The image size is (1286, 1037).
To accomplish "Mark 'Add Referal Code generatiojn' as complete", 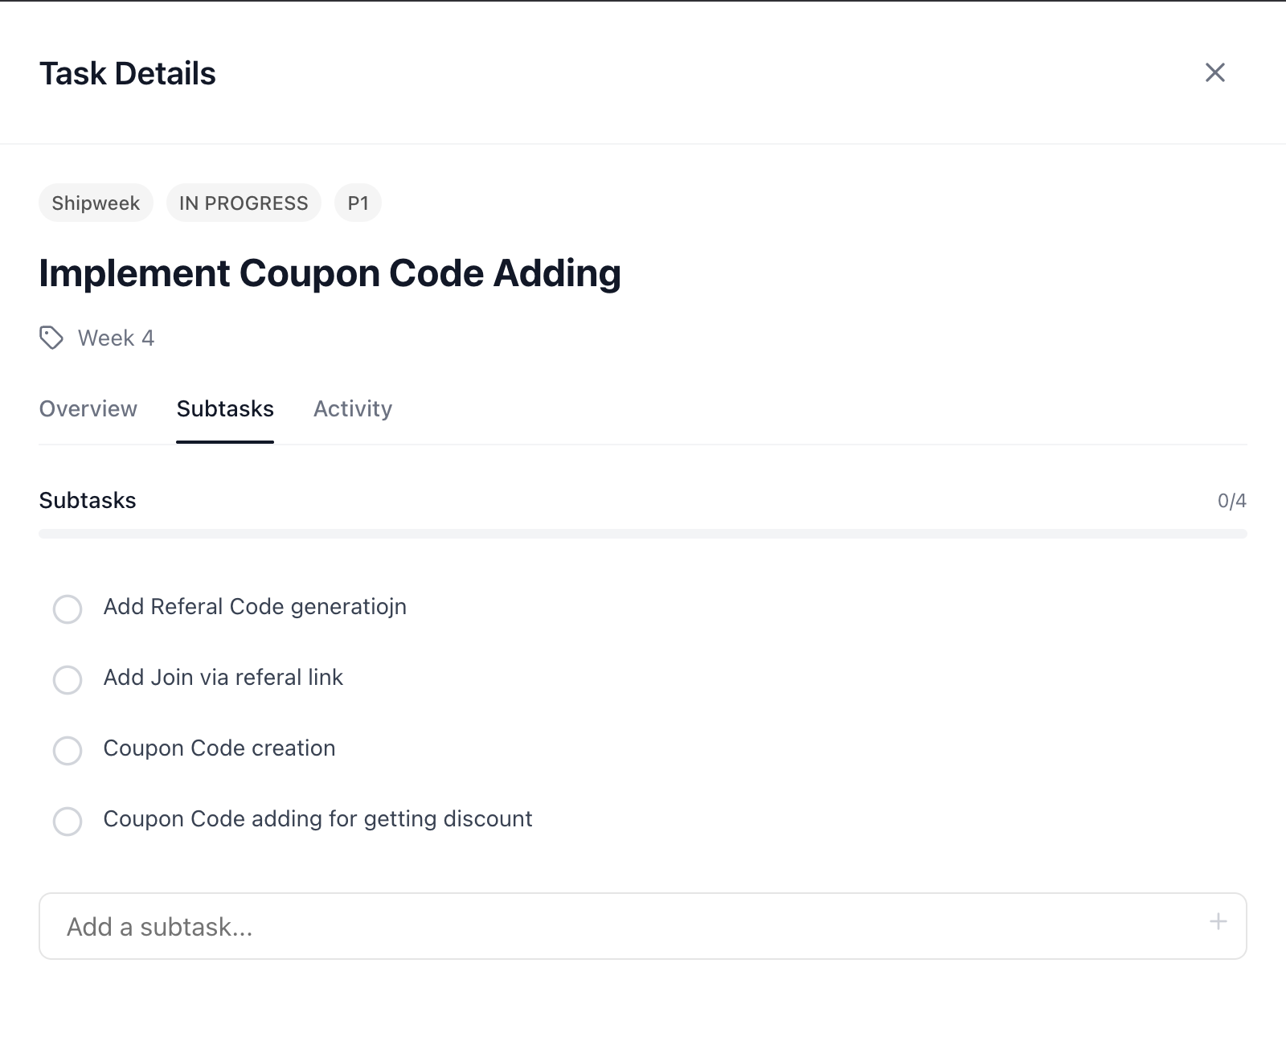I will click(x=68, y=609).
